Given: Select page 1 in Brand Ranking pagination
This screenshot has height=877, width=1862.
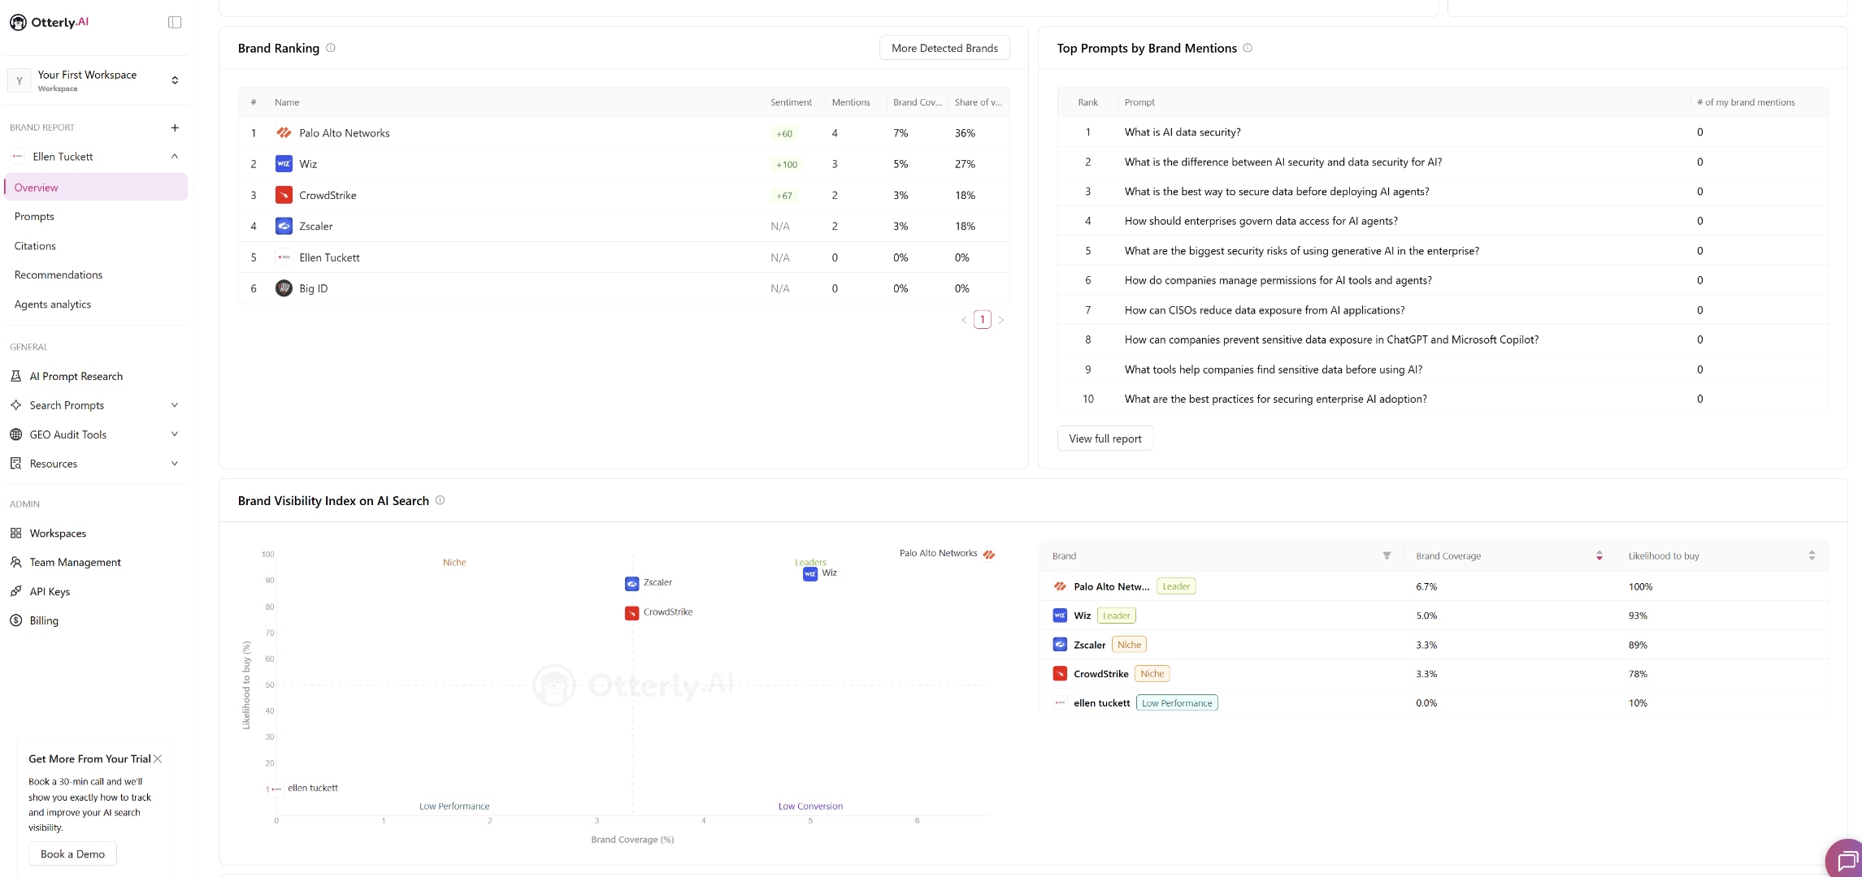Looking at the screenshot, I should 983,320.
